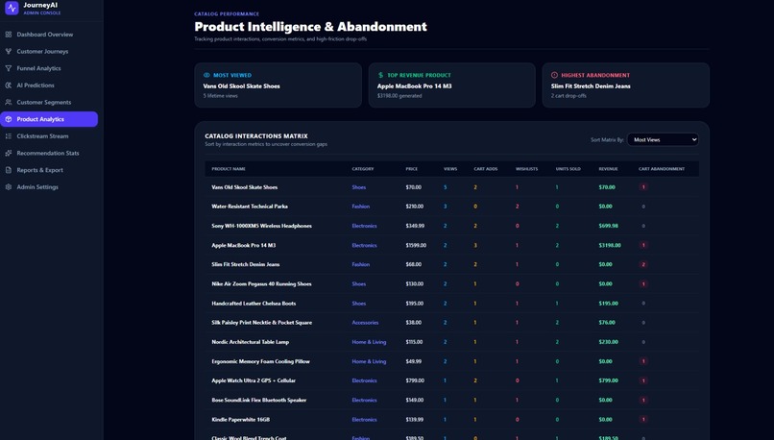The width and height of the screenshot is (774, 440).
Task: Click Nordic Architectural Table Lamp name
Action: [x=251, y=342]
